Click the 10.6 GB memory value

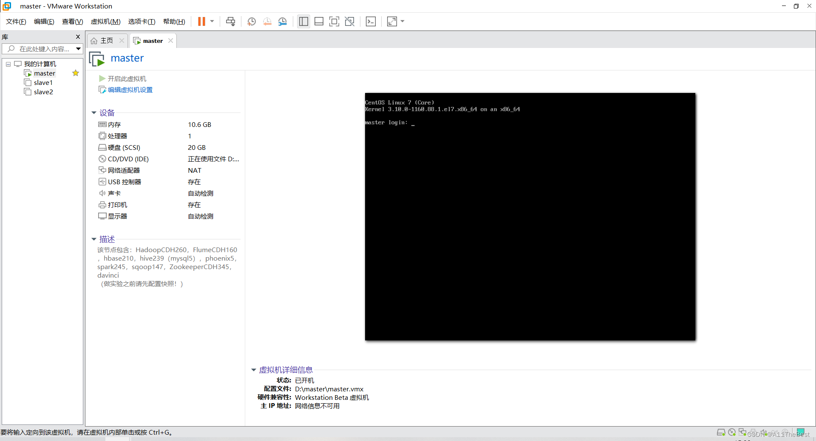(x=200, y=125)
